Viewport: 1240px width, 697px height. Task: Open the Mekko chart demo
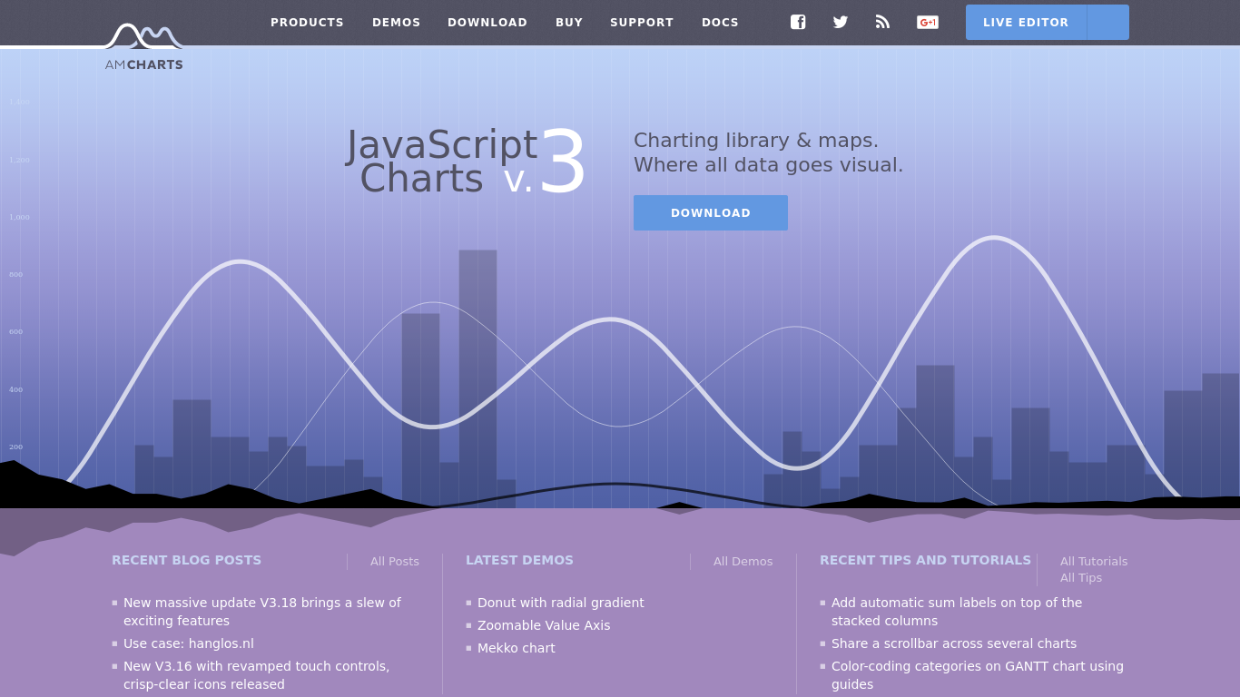click(517, 648)
